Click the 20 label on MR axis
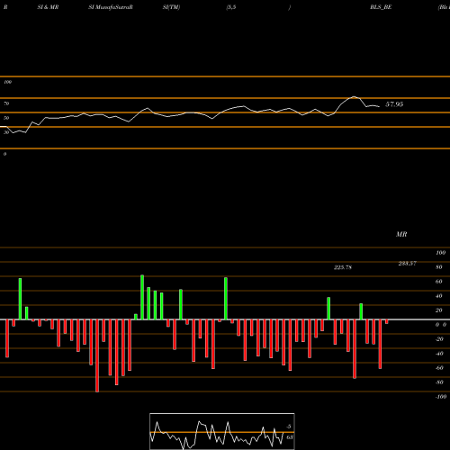This screenshot has height=450, width=450. point(439,310)
